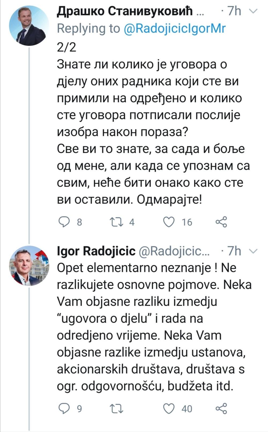
Task: Share Драшко Станивуковић's tweet
Action: 221,222
